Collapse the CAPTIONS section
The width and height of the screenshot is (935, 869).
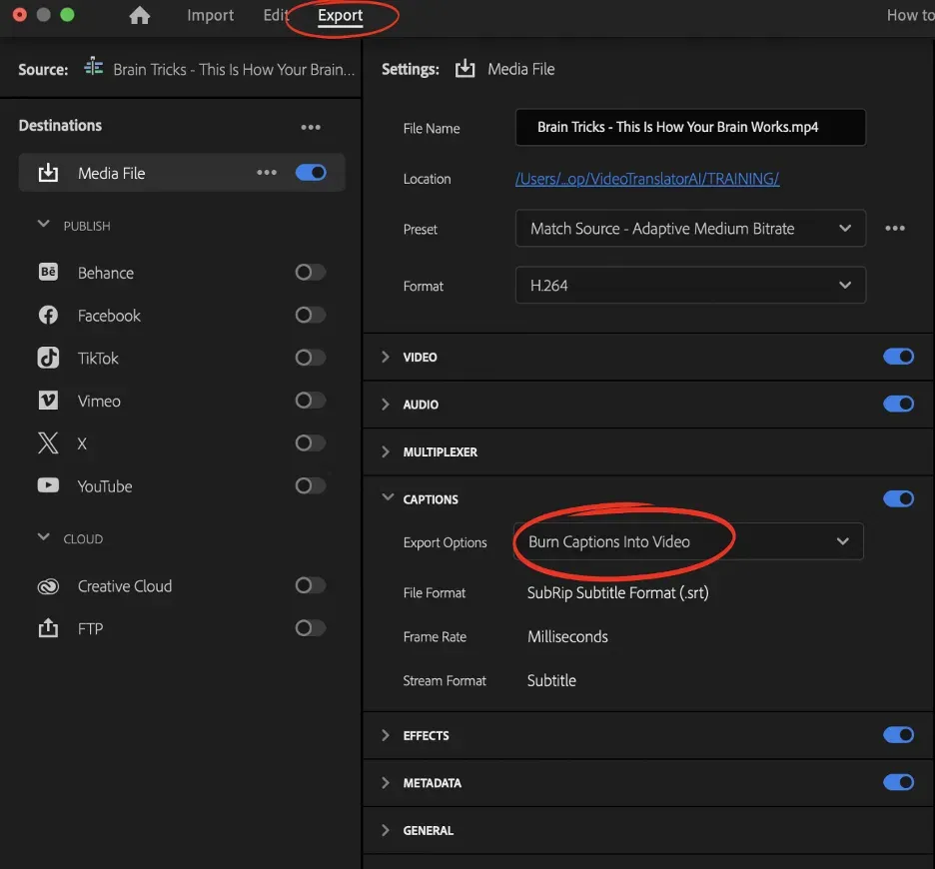[388, 497]
